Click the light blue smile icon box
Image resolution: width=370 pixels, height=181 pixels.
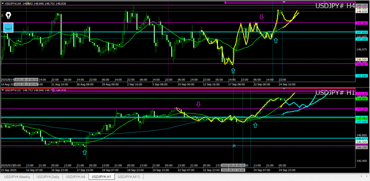[x=8, y=27]
